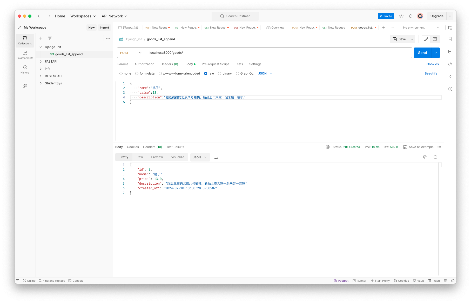Open the POST method dropdown
The image size is (471, 303).
tap(131, 53)
